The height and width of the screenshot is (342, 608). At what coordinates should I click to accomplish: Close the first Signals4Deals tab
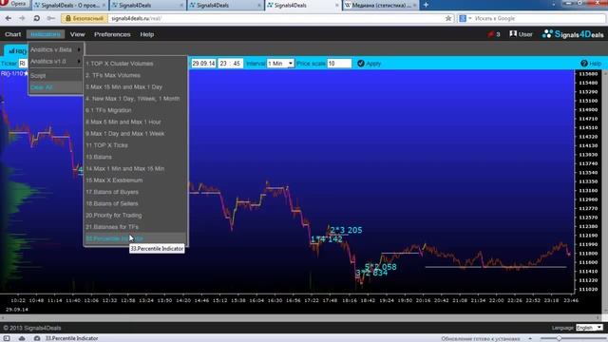[x=104, y=6]
